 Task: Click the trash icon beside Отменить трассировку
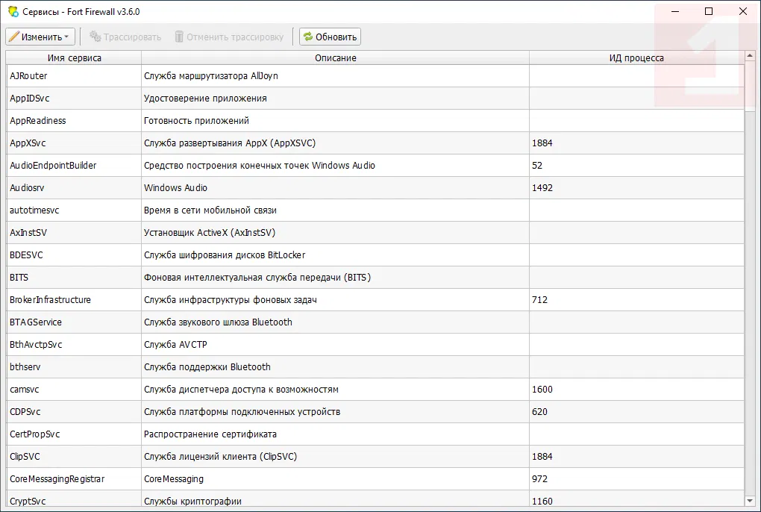click(x=178, y=37)
